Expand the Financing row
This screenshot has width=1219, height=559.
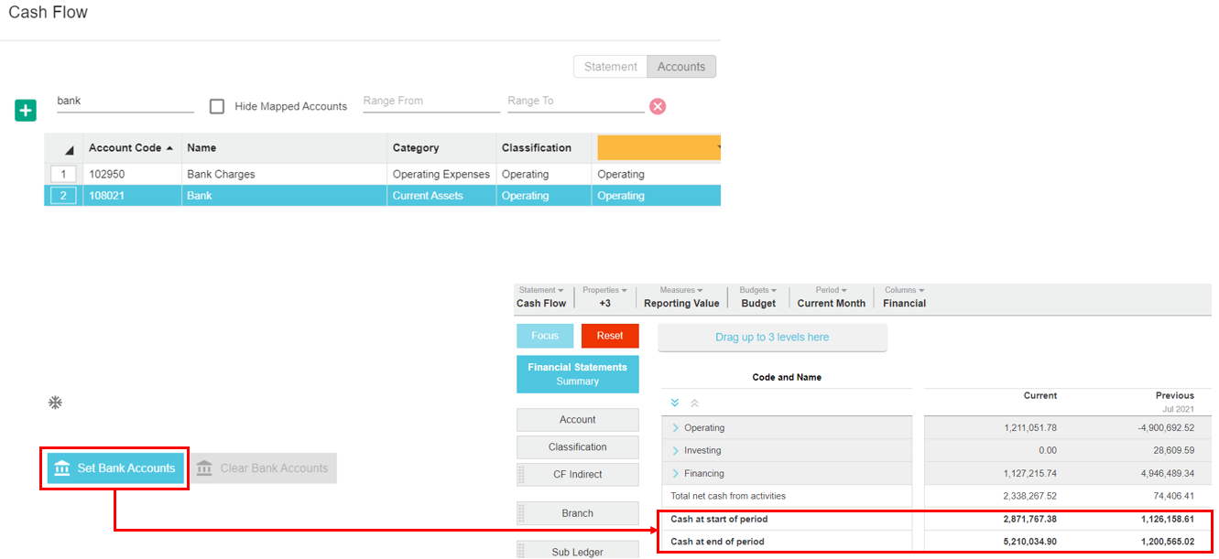coord(676,474)
